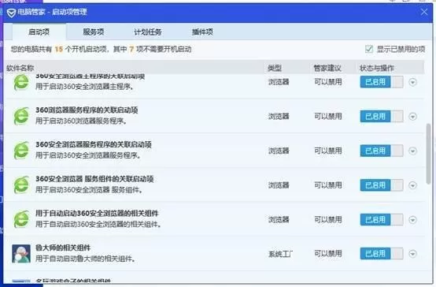This screenshot has width=436, height=287.
Task: Expand options arrow for 鲁大师的相关组件 row
Action: click(412, 254)
